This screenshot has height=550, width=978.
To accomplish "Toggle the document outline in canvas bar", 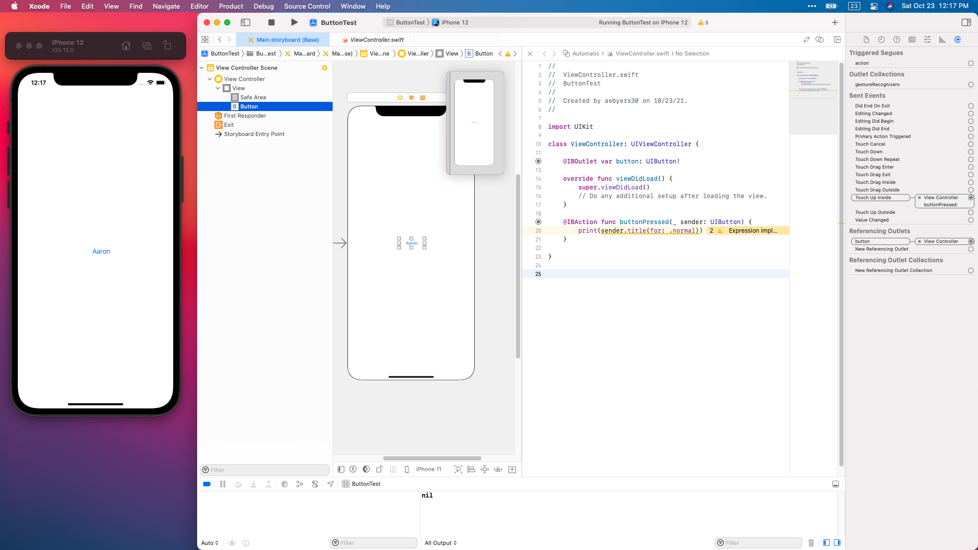I will click(341, 470).
